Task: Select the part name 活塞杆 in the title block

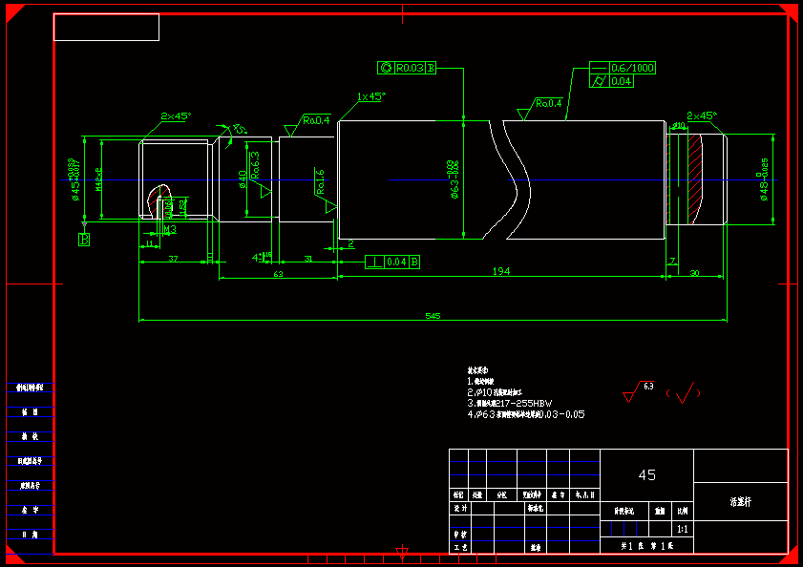Action: pos(741,502)
